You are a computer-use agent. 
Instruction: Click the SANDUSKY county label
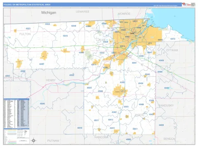166,105
